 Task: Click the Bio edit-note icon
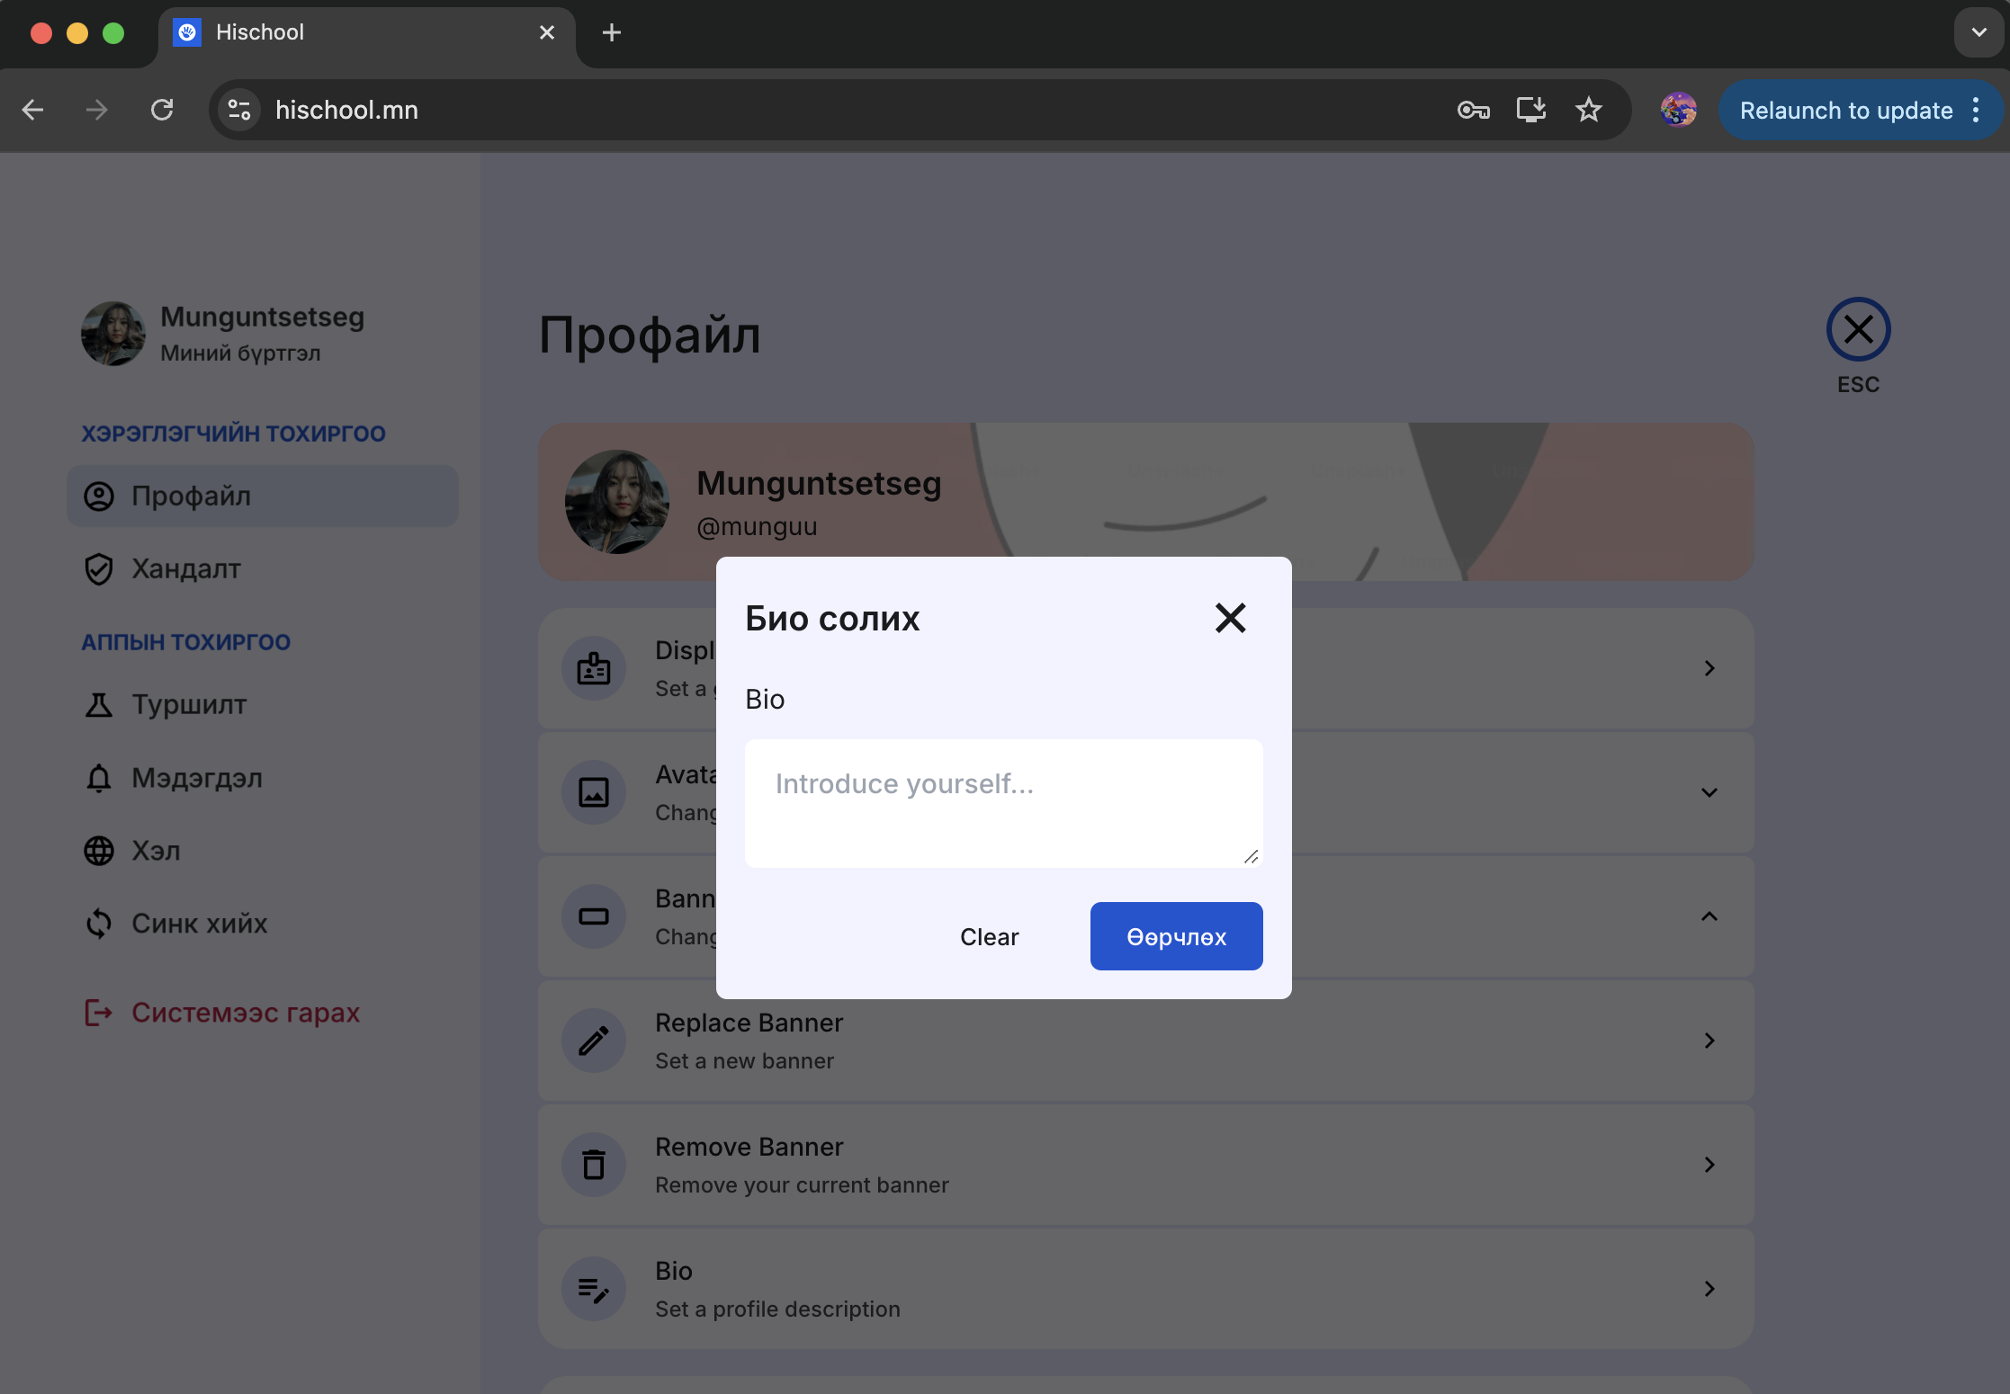pyautogui.click(x=594, y=1289)
